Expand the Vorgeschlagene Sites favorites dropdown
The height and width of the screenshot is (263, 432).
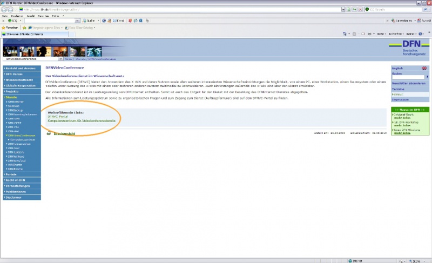[x=62, y=28]
